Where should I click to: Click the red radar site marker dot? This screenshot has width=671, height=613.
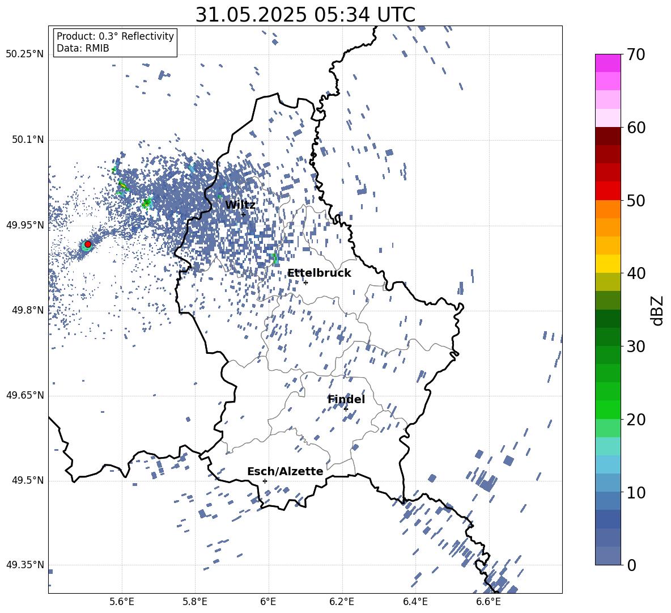click(88, 244)
